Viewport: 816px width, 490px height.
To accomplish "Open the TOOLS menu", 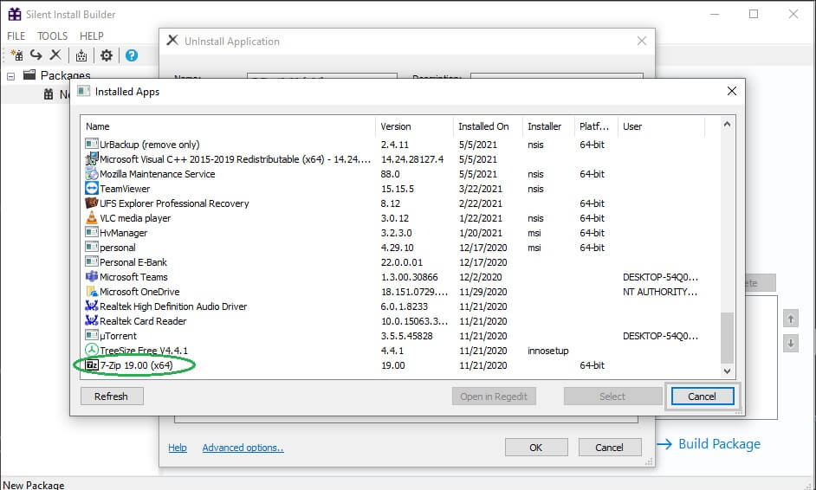I will pos(52,35).
